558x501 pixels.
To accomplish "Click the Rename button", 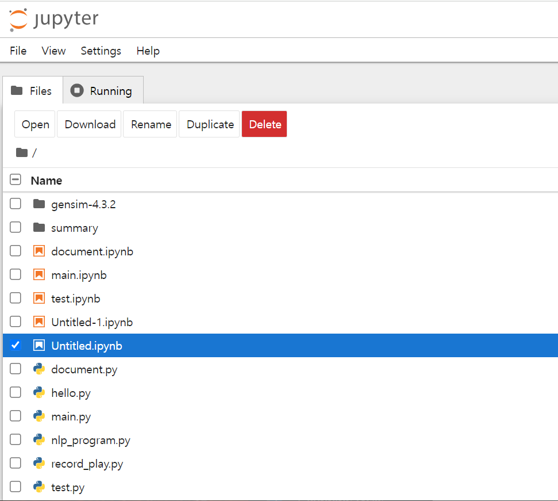I will click(x=150, y=124).
